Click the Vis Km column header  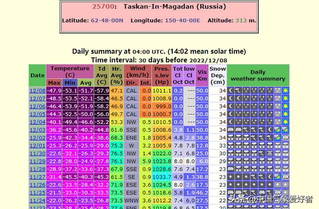click(x=202, y=75)
